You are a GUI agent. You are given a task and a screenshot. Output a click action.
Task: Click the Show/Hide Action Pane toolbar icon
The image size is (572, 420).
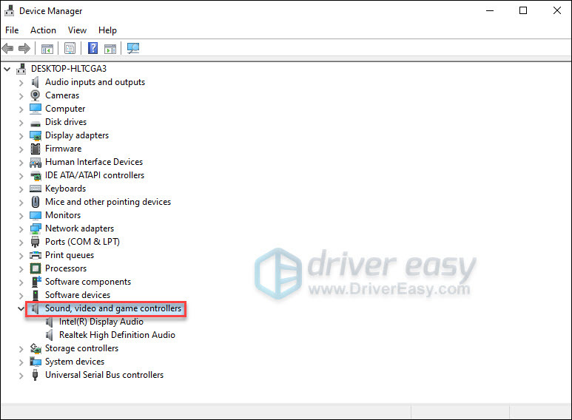[110, 49]
